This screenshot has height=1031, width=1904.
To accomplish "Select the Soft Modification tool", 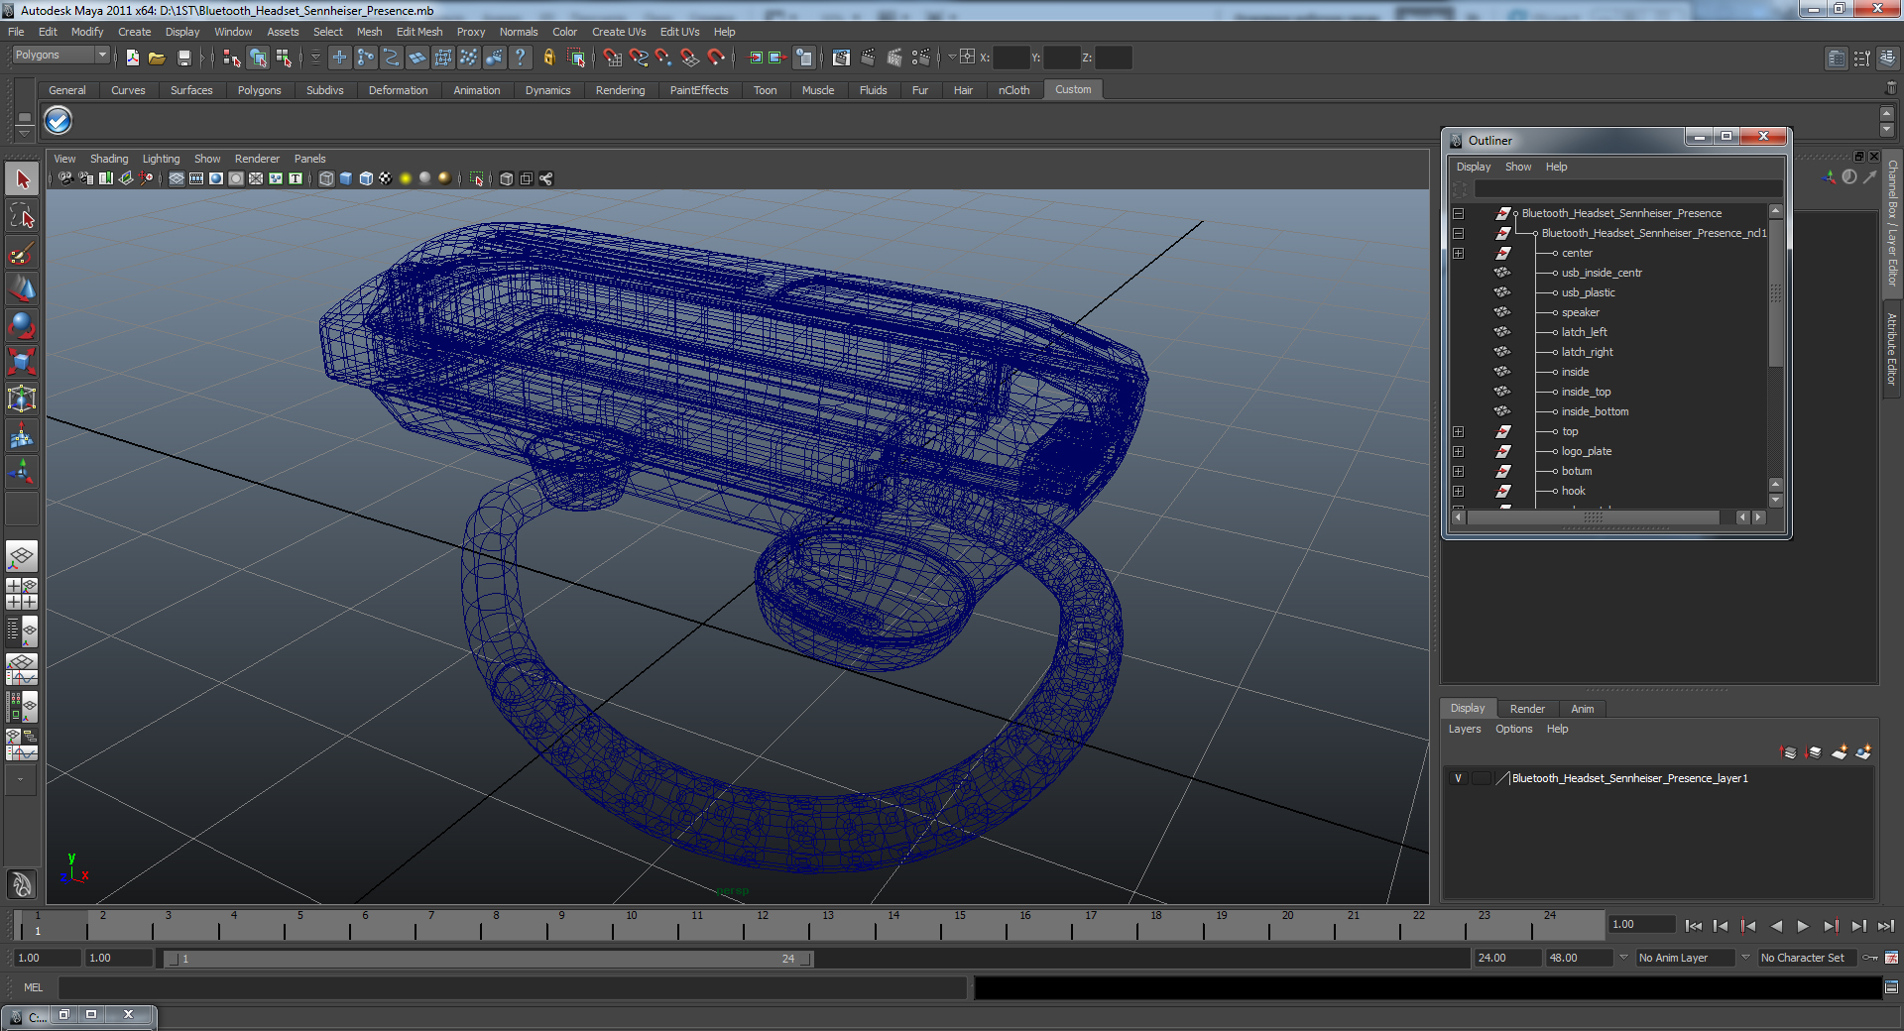I will (22, 435).
